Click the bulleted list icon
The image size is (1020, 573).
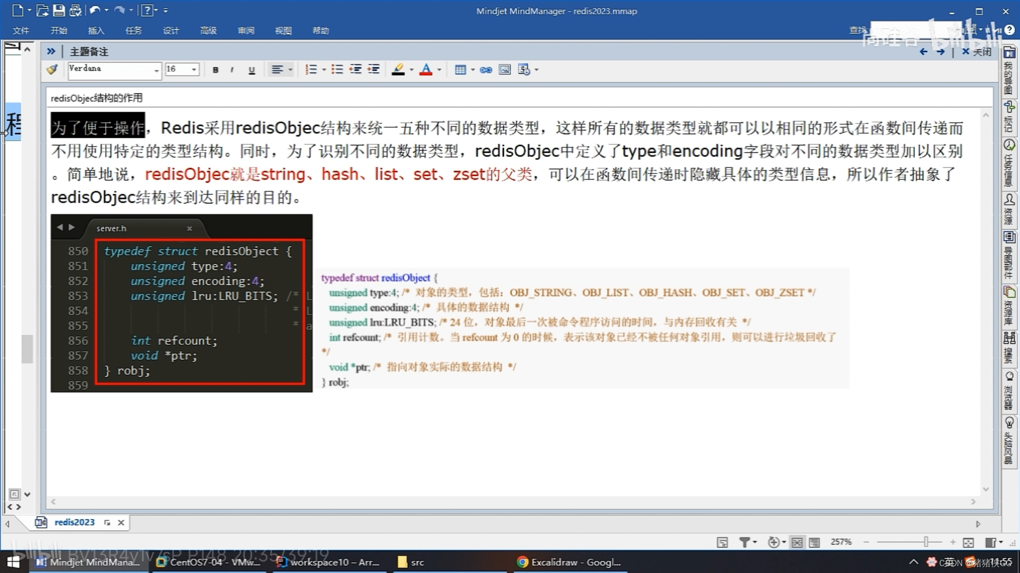click(x=337, y=70)
